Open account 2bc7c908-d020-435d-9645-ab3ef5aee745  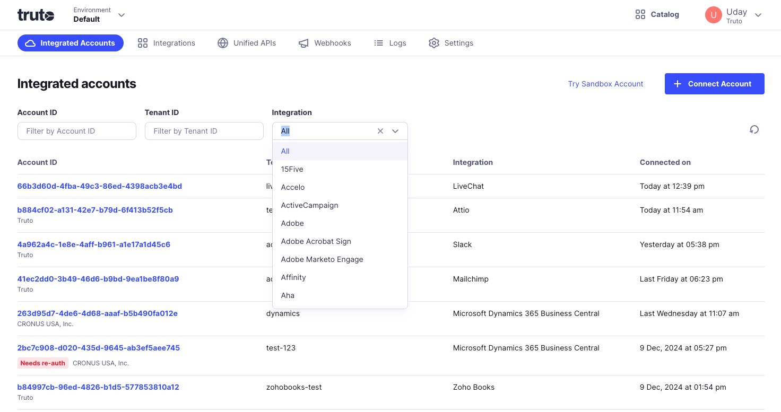coord(99,348)
